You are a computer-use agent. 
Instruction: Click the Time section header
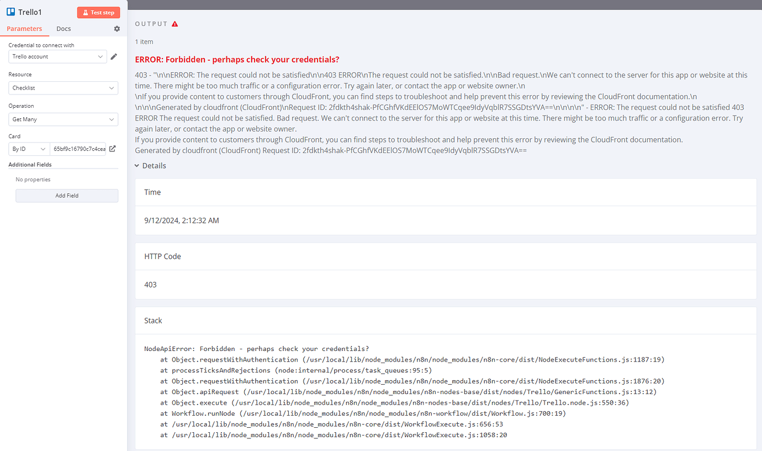coord(152,192)
